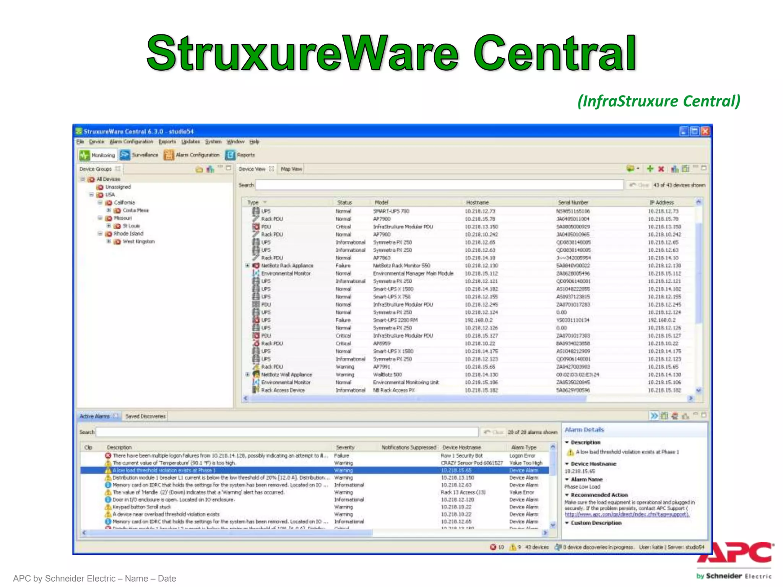Click the double-arrow icon in Active Alarms toolbar

coord(654,416)
